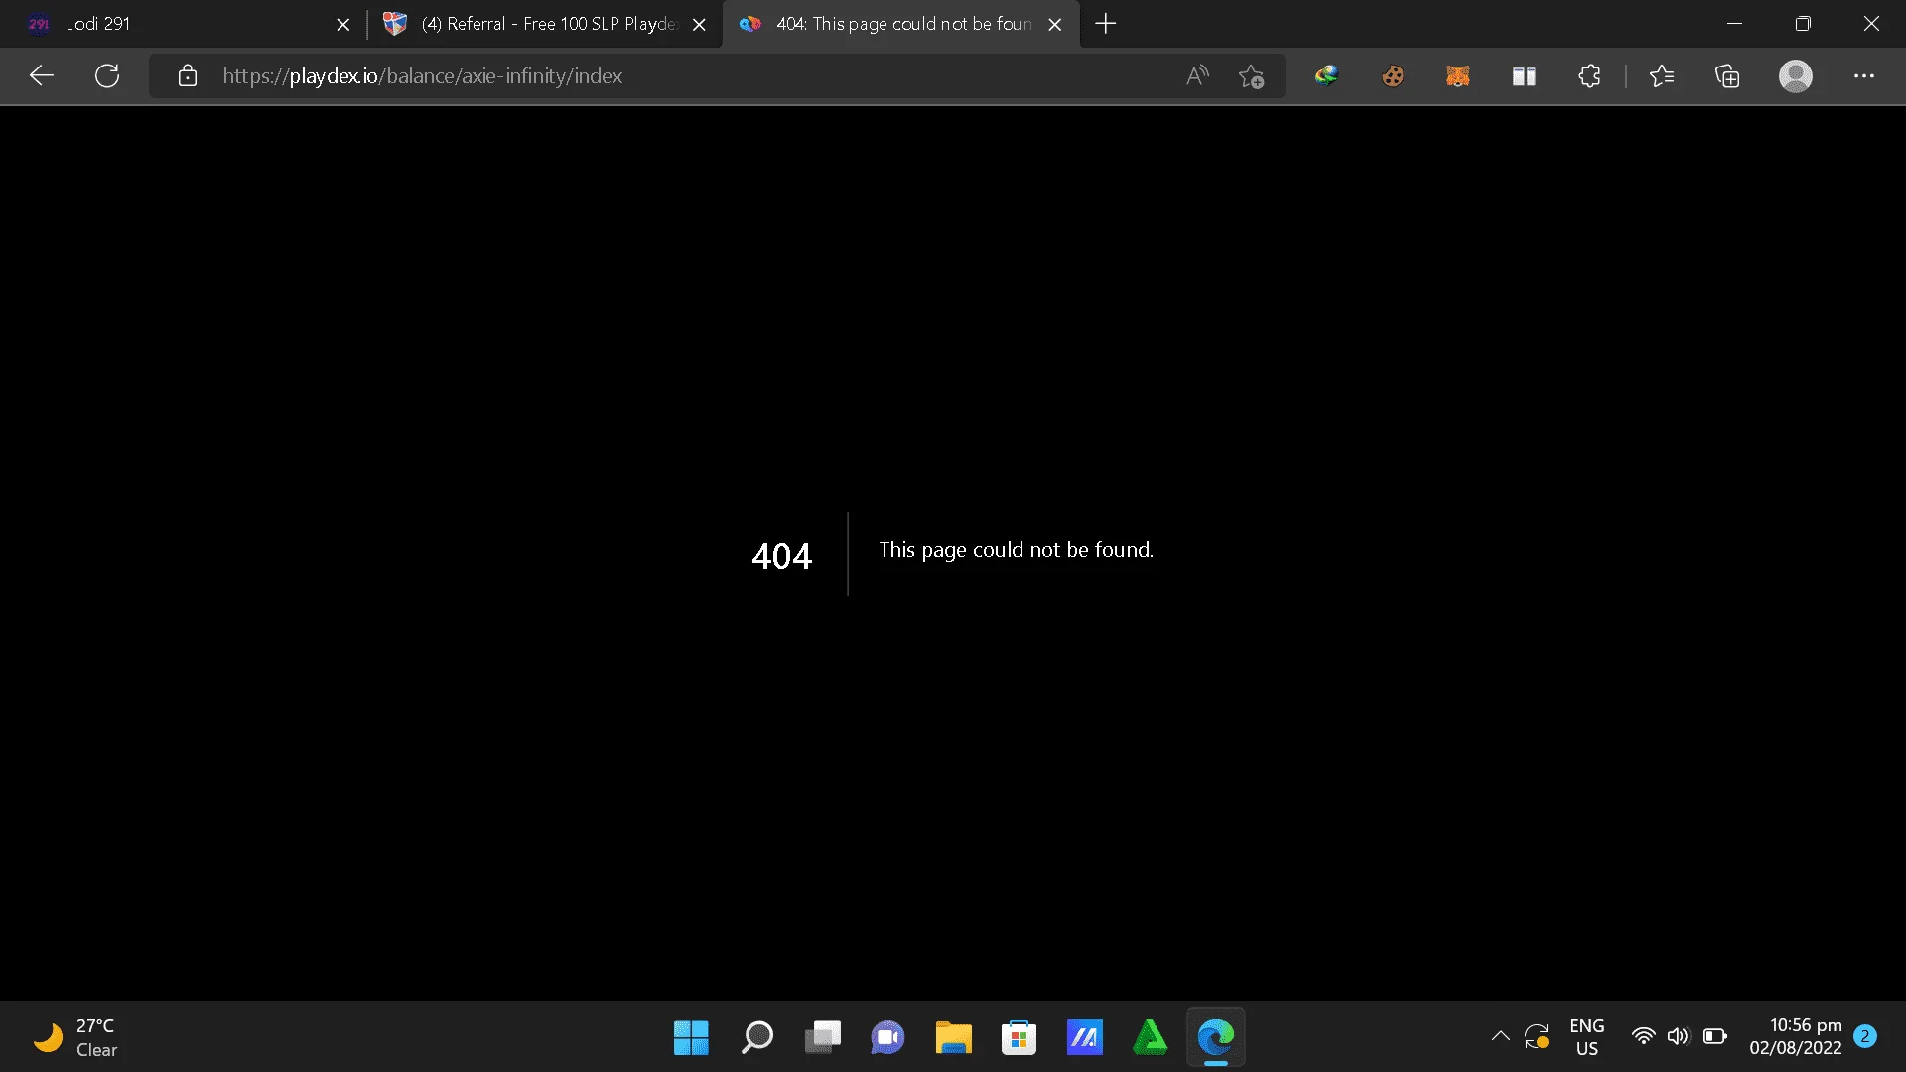Image resolution: width=1906 pixels, height=1072 pixels.
Task: Open clock showing 10:56 pm calendar
Action: [1795, 1037]
